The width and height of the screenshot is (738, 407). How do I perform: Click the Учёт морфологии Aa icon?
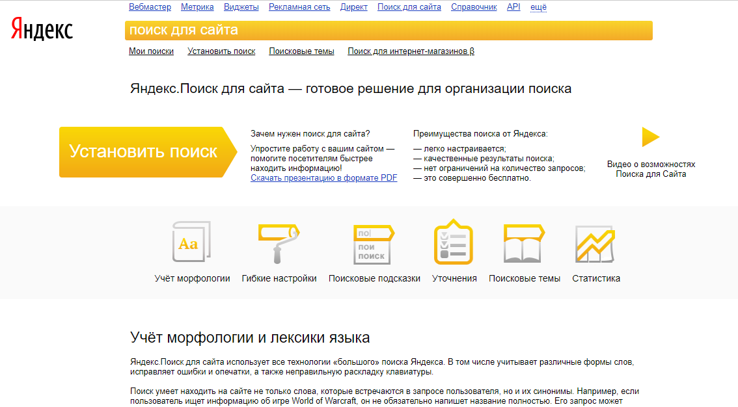tap(191, 242)
